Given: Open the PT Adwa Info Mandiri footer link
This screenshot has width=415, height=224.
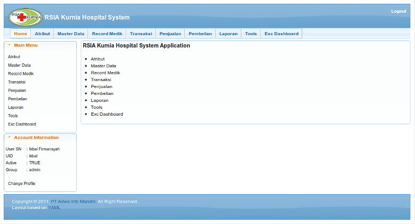Looking at the screenshot, I should tap(73, 201).
